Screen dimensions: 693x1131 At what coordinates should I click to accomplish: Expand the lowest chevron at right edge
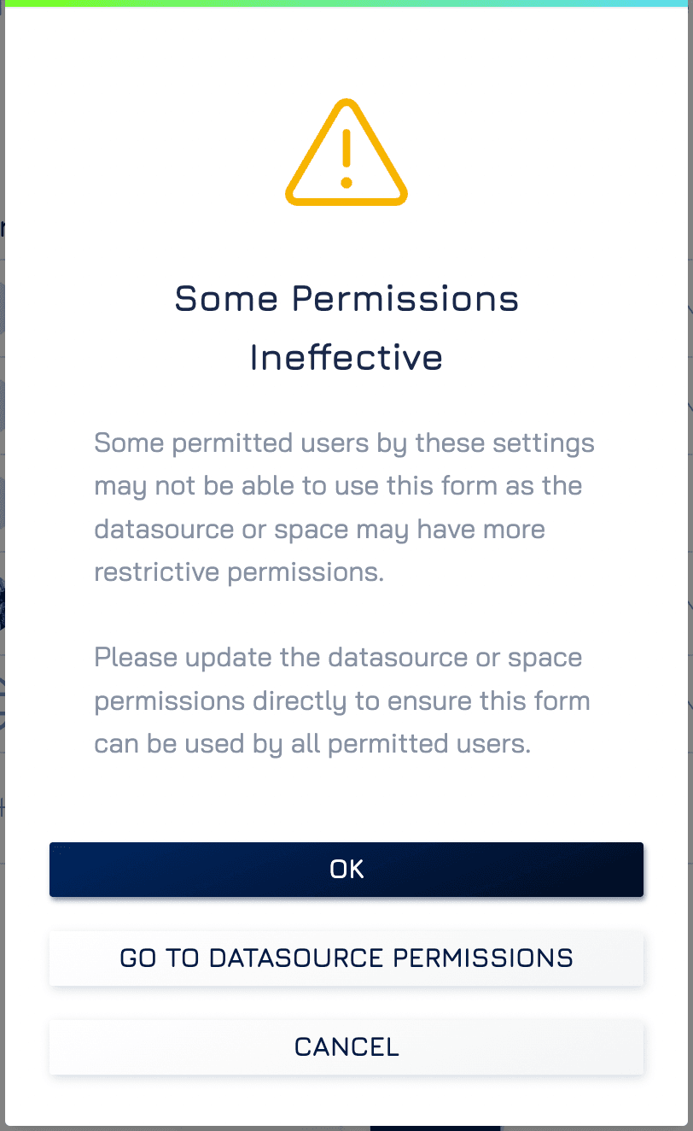click(x=690, y=704)
